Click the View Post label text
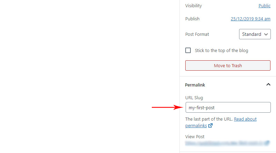276x153 pixels. tap(195, 137)
